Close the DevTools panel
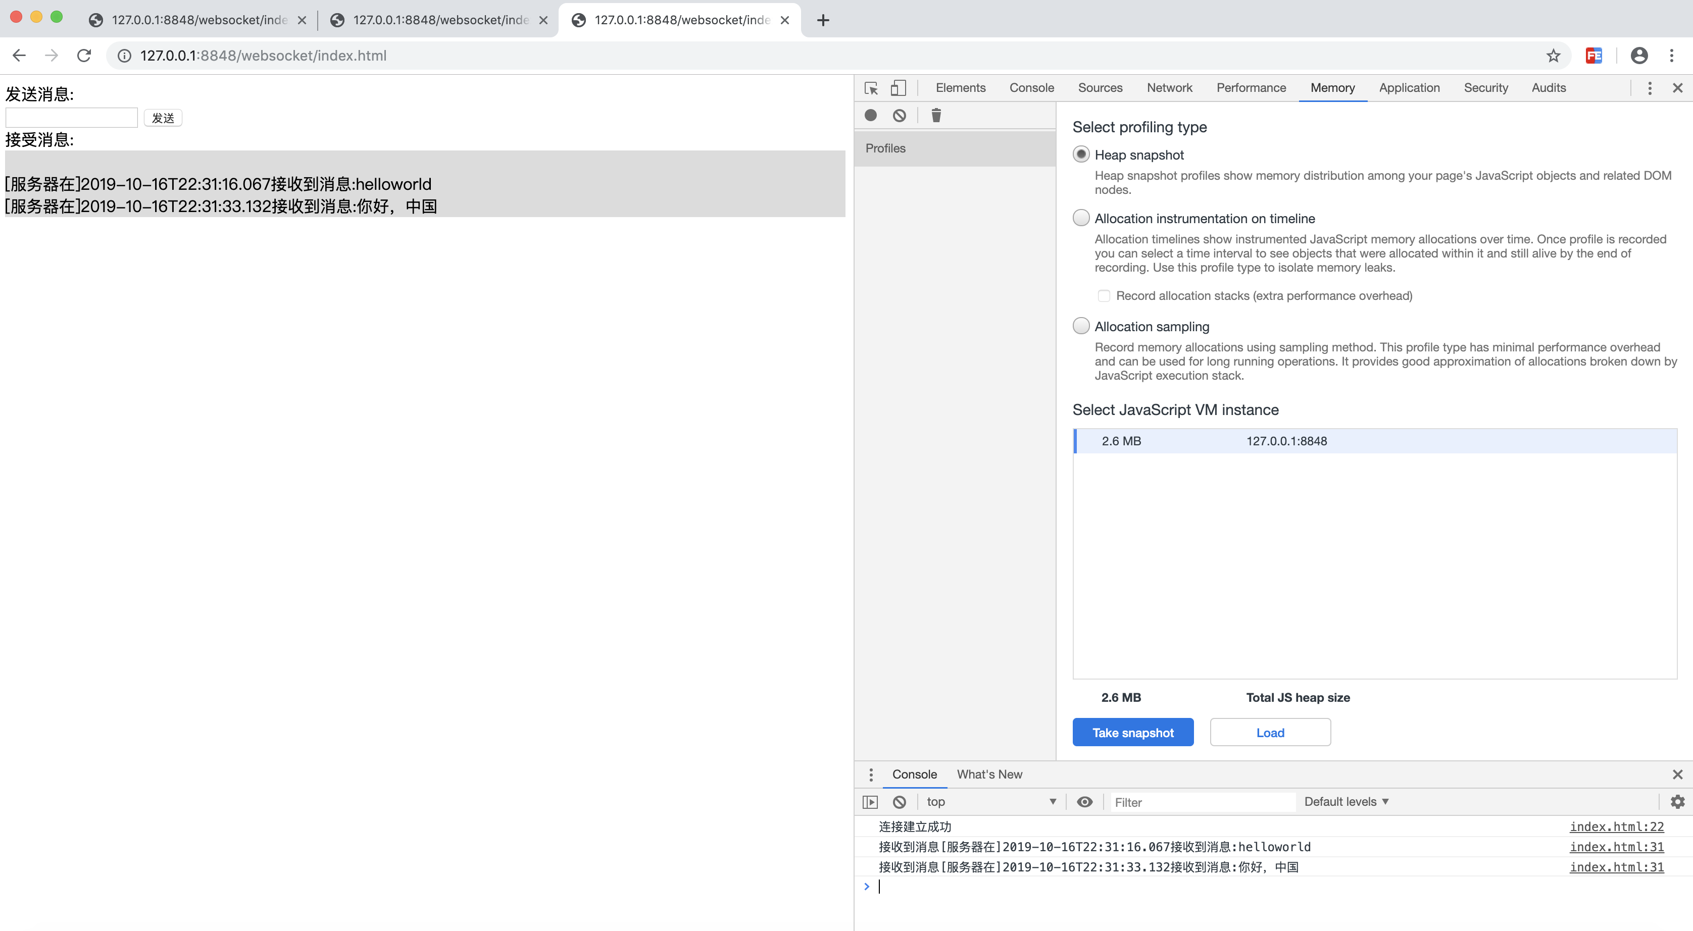This screenshot has width=1693, height=931. click(1677, 88)
